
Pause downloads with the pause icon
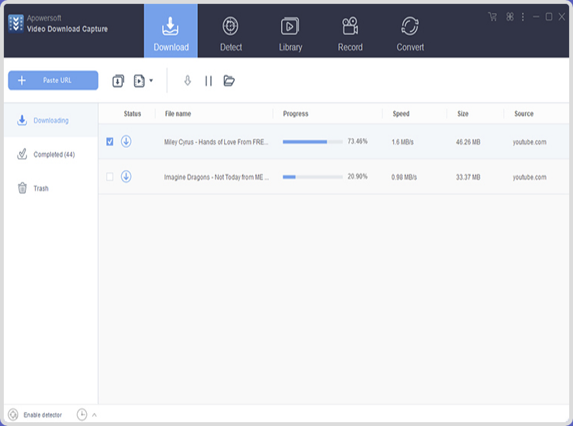[209, 81]
